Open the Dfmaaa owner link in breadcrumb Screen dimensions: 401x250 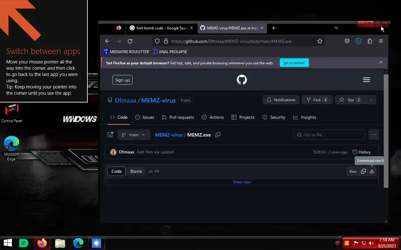click(x=126, y=100)
